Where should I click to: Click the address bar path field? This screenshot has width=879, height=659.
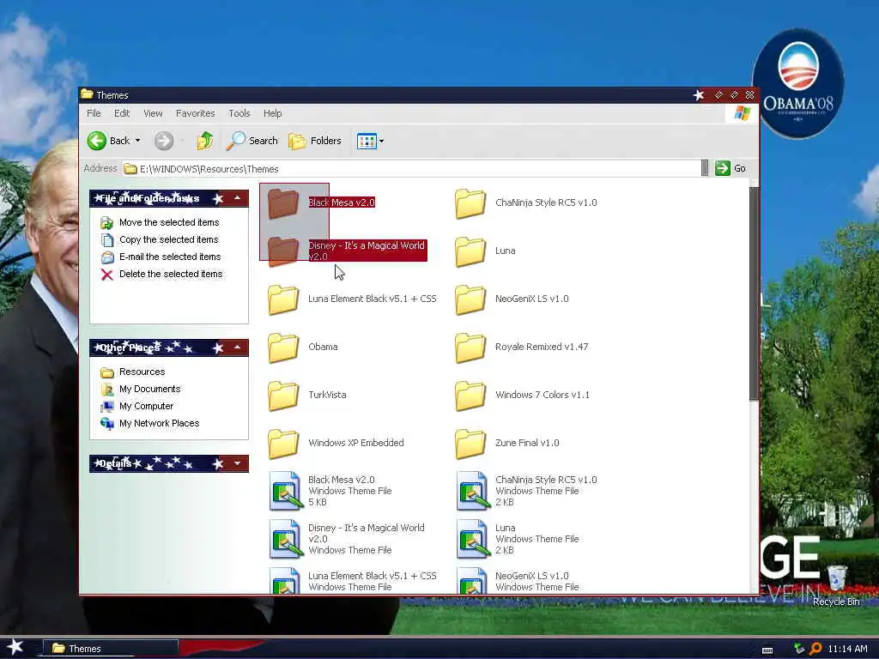coord(411,169)
